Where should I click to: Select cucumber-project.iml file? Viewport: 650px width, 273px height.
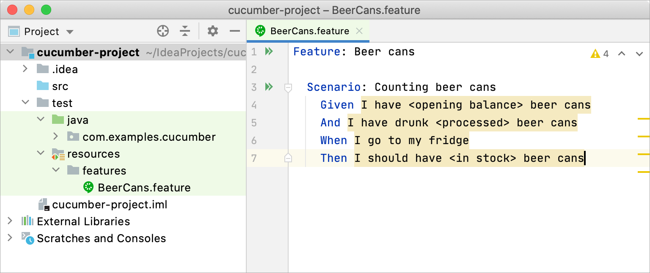point(109,205)
